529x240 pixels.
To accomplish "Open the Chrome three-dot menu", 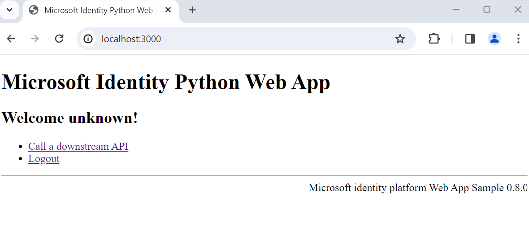I will (x=518, y=39).
